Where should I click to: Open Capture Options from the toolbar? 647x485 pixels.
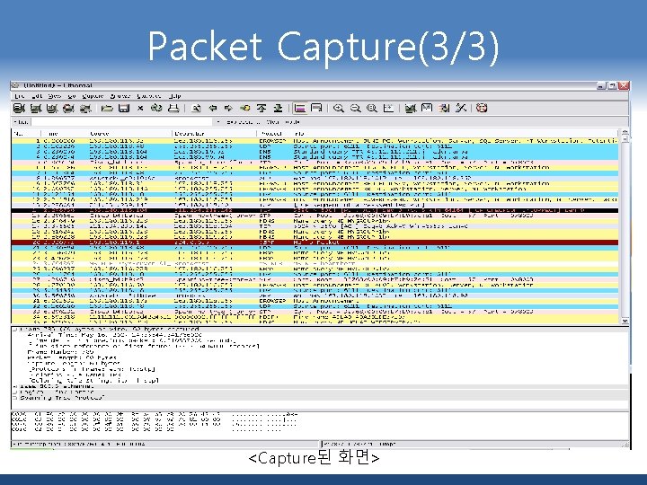(36, 109)
